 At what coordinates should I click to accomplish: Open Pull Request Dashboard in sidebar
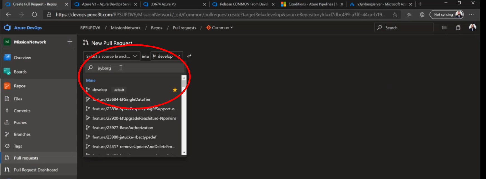tap(36, 170)
